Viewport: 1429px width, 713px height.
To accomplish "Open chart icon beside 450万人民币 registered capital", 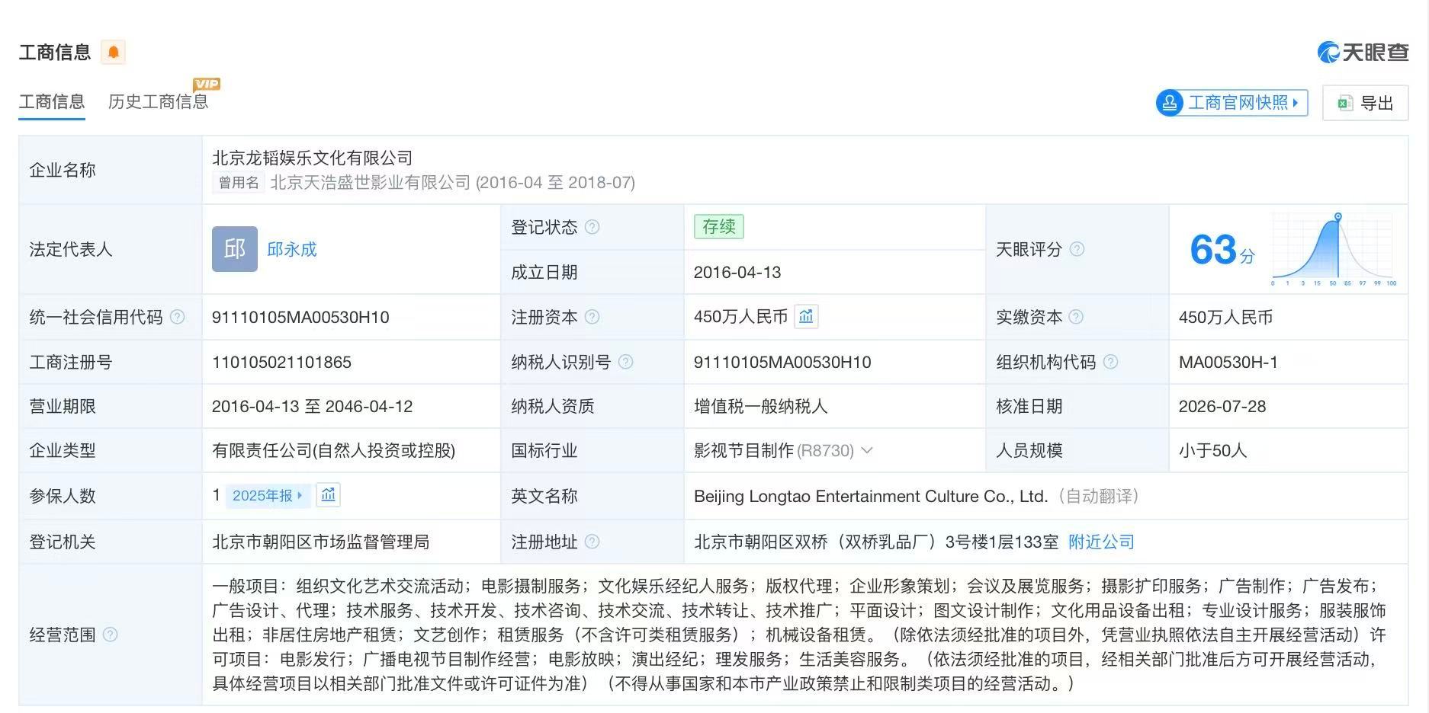I will pos(806,316).
